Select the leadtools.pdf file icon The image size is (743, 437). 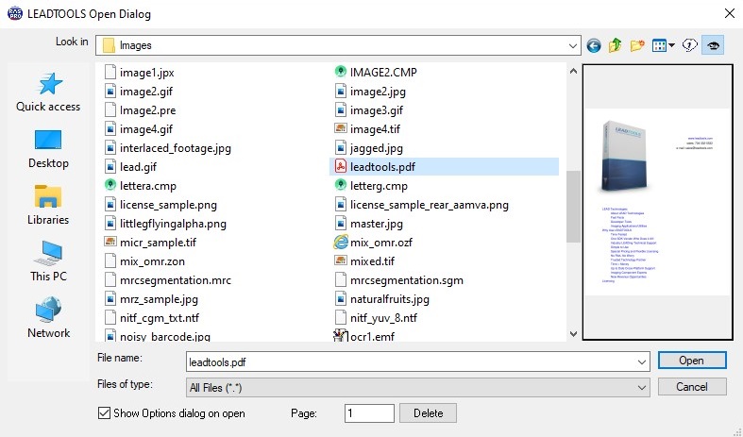340,166
